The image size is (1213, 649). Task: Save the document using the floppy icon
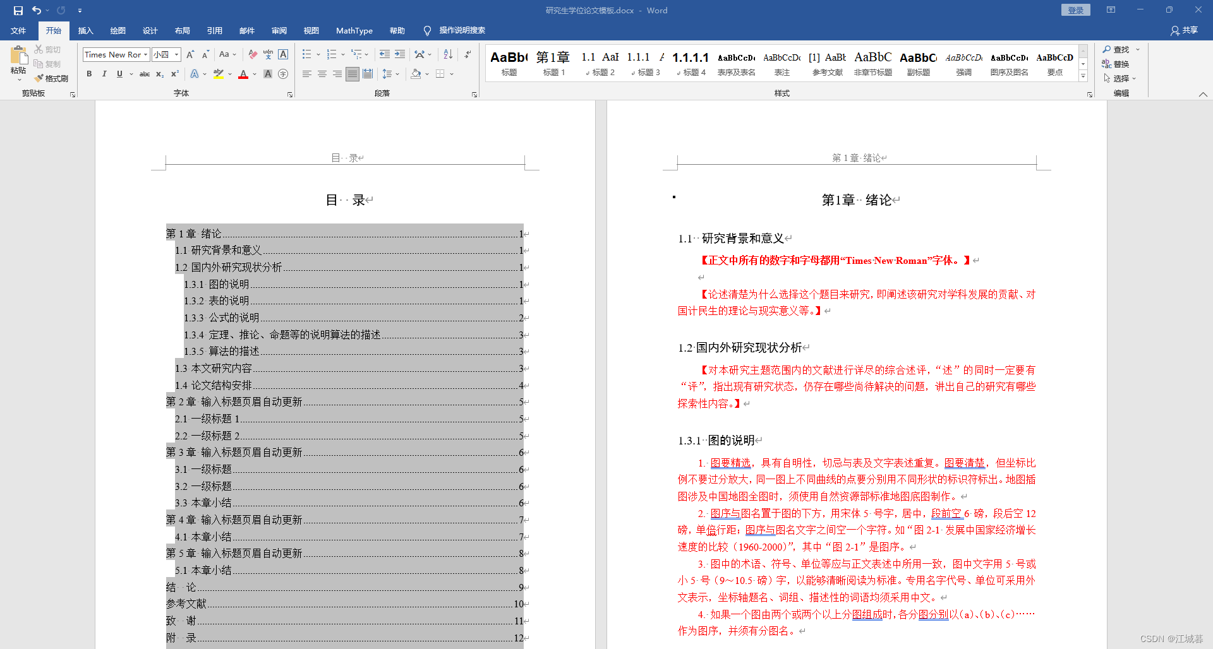[x=18, y=10]
